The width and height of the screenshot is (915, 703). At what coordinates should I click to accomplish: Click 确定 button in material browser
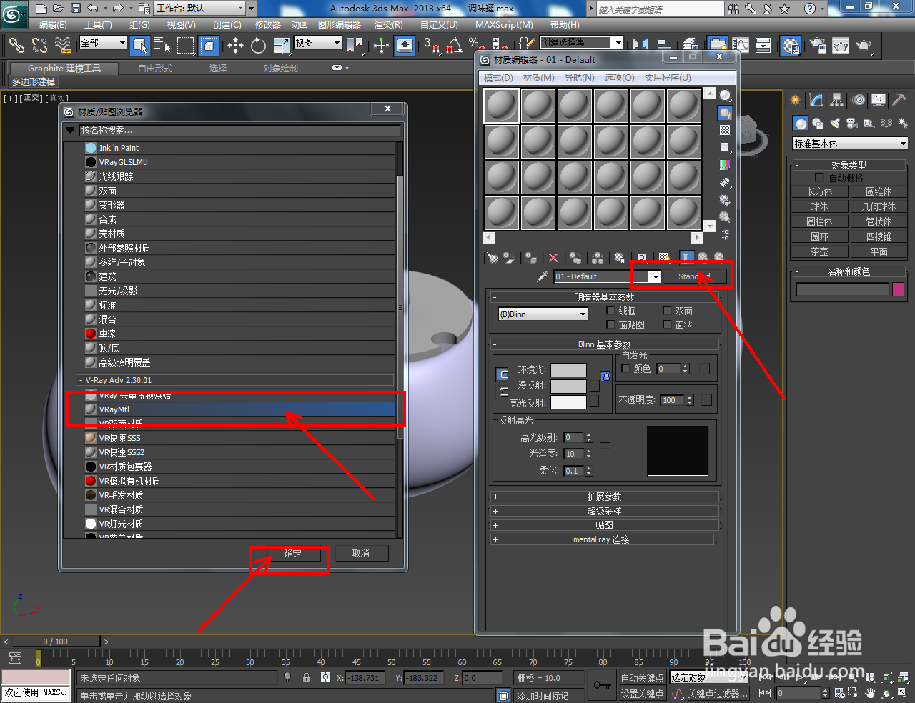[293, 554]
